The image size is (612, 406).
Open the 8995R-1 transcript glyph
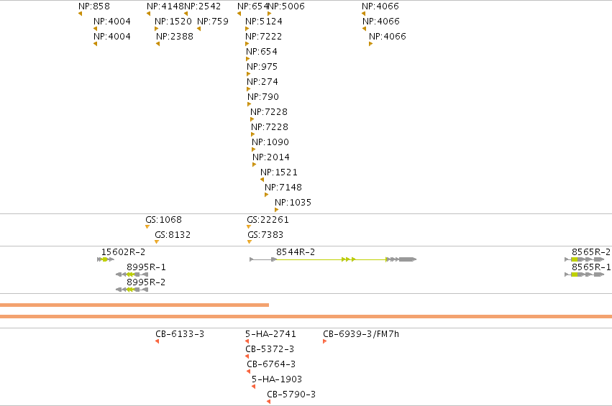(132, 274)
